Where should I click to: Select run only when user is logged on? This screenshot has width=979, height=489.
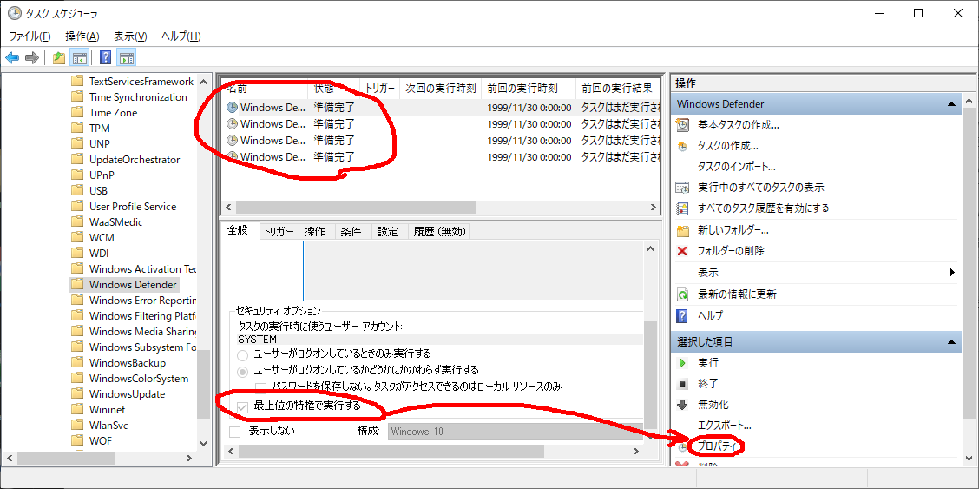click(x=244, y=354)
